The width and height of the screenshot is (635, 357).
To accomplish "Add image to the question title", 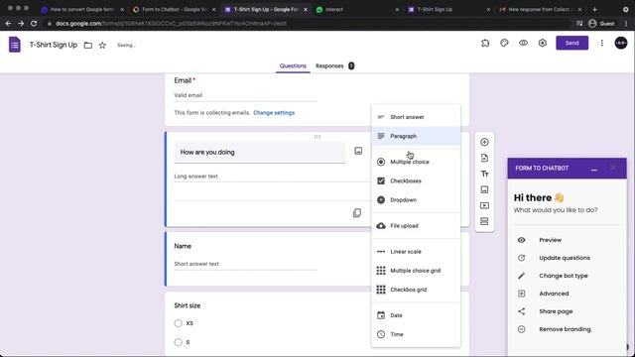I will point(358,151).
